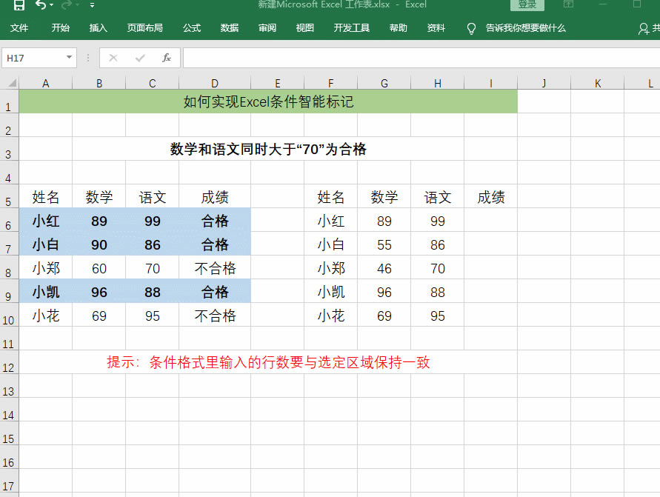Open the 文件 menu

pos(19,28)
